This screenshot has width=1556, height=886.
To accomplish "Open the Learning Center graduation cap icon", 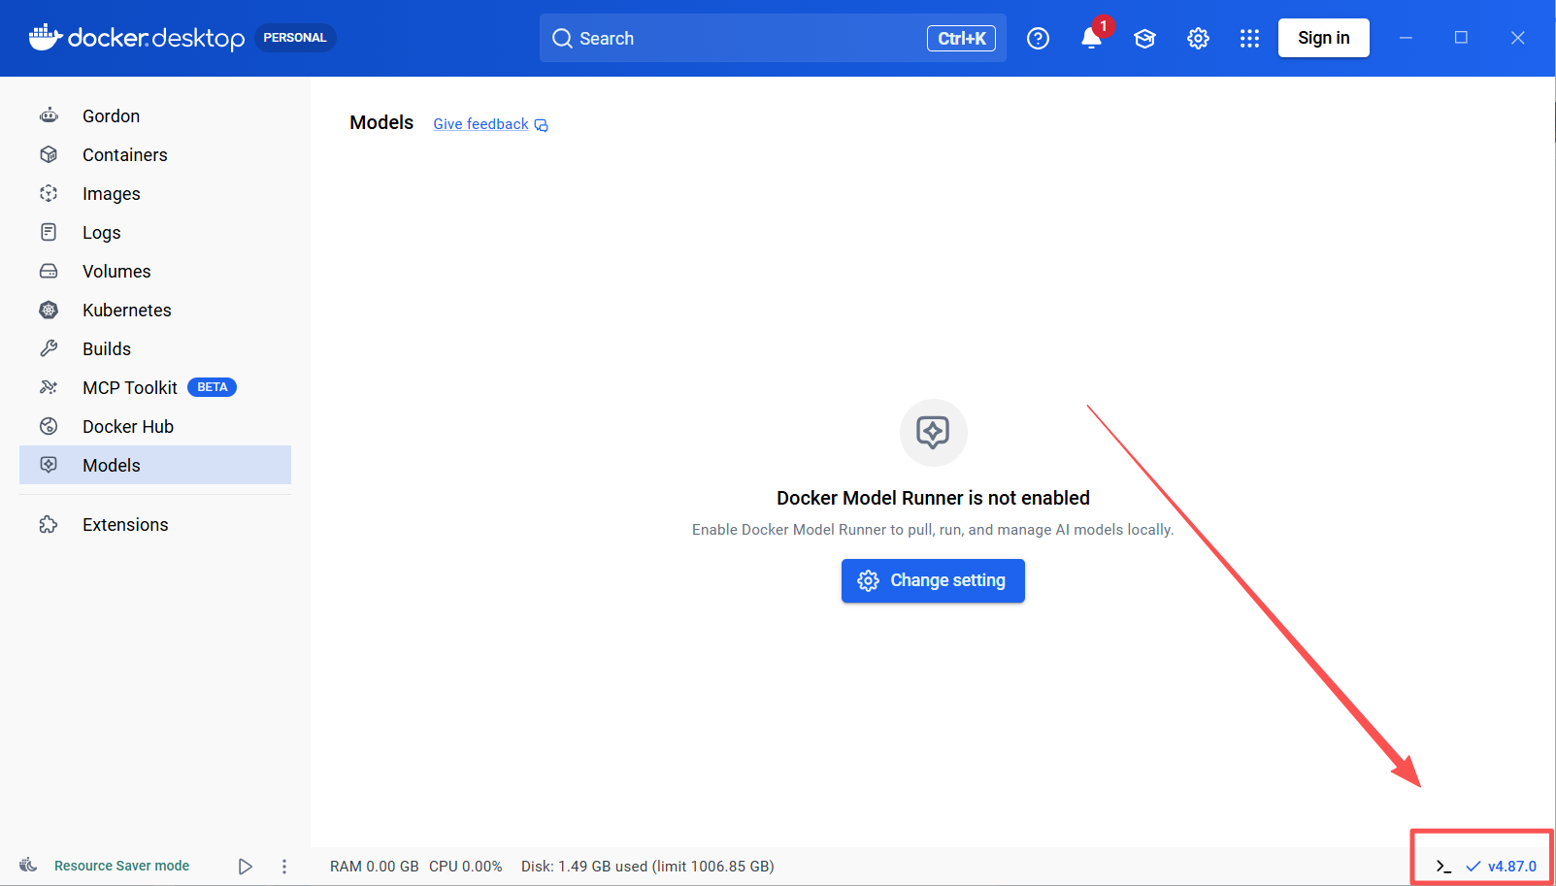I will point(1144,38).
